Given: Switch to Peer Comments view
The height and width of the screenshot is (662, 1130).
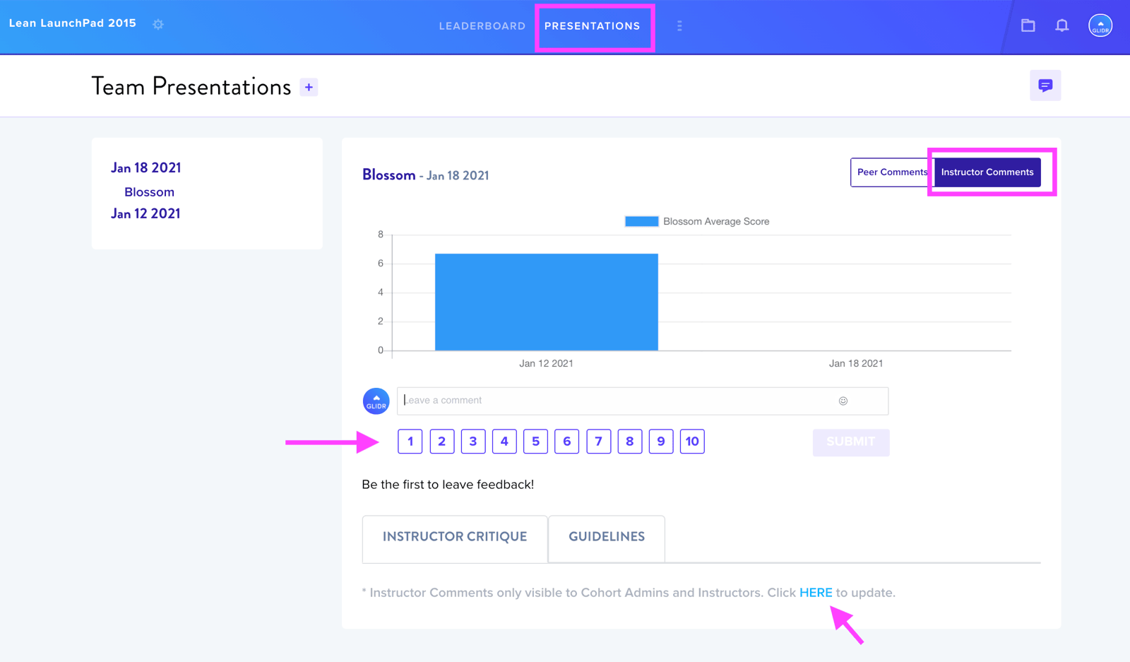Looking at the screenshot, I should (x=892, y=172).
